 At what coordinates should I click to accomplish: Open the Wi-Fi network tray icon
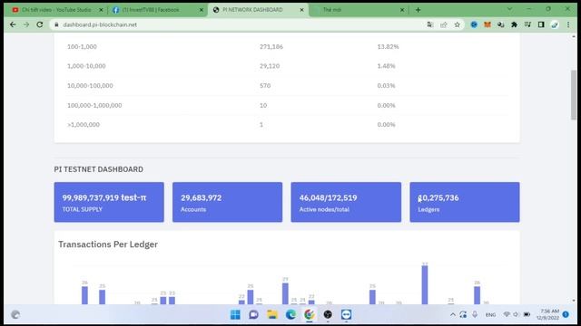(x=507, y=314)
